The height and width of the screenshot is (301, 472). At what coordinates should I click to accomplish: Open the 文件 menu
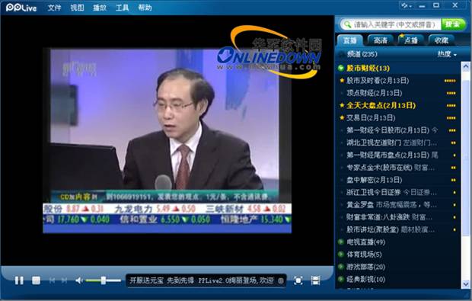point(54,8)
